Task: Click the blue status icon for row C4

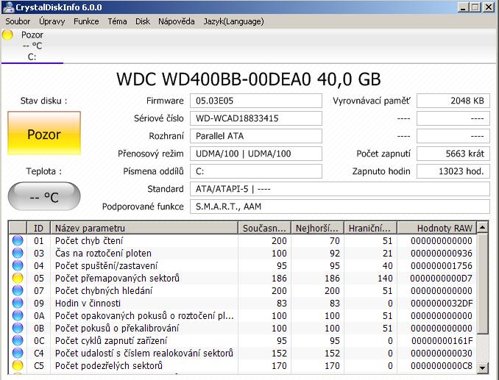Action: (x=18, y=353)
